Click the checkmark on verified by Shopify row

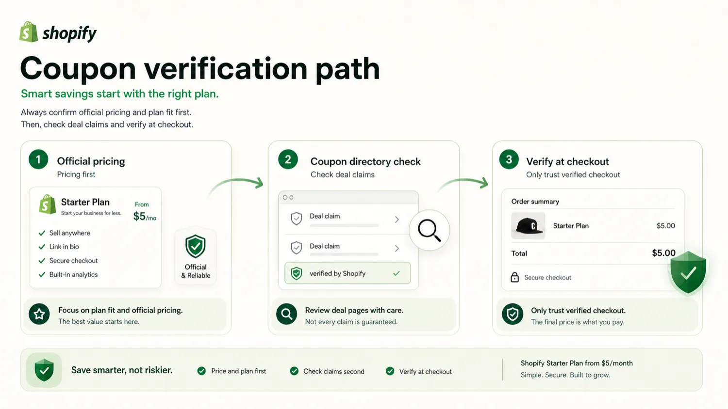(397, 274)
